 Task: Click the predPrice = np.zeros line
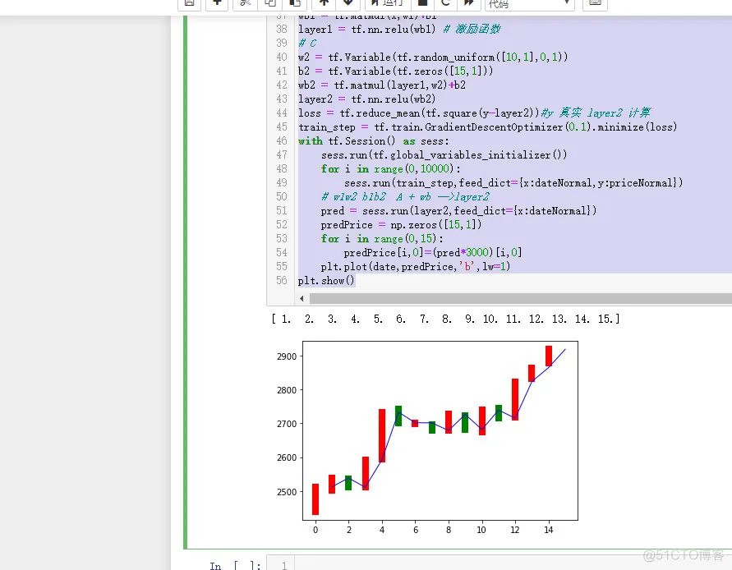[x=401, y=224]
